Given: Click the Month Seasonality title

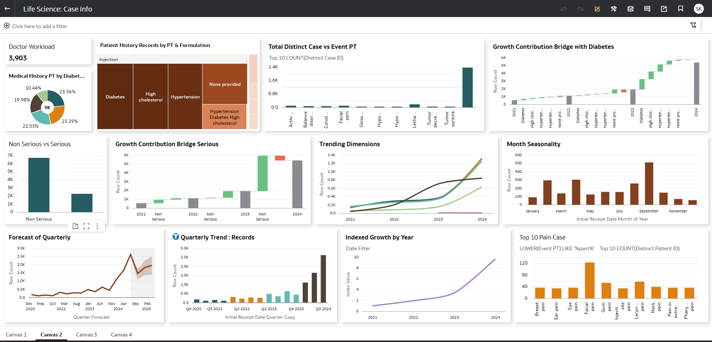Looking at the screenshot, I should click(x=534, y=144).
